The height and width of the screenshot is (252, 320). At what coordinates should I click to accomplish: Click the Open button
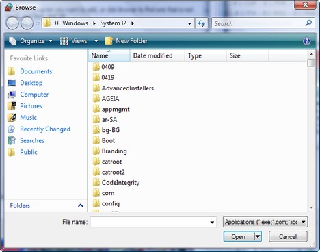tap(239, 237)
